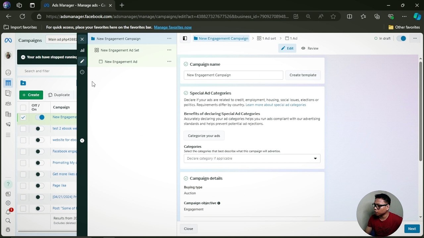Screen dimensions: 424x238
Task: Go to the 1 Ad breadcrumb
Action: (x=291, y=38)
